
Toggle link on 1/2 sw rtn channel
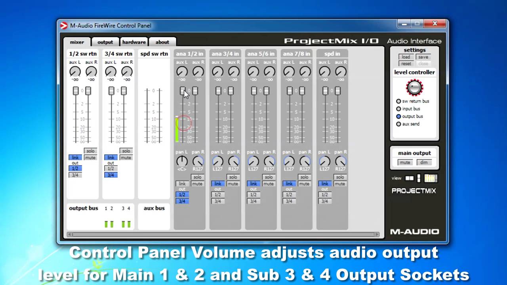point(75,158)
